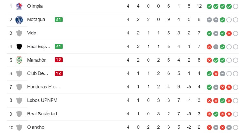Click Olimpia's first green win form icon
Screen dimensions: 249x138
point(209,6)
